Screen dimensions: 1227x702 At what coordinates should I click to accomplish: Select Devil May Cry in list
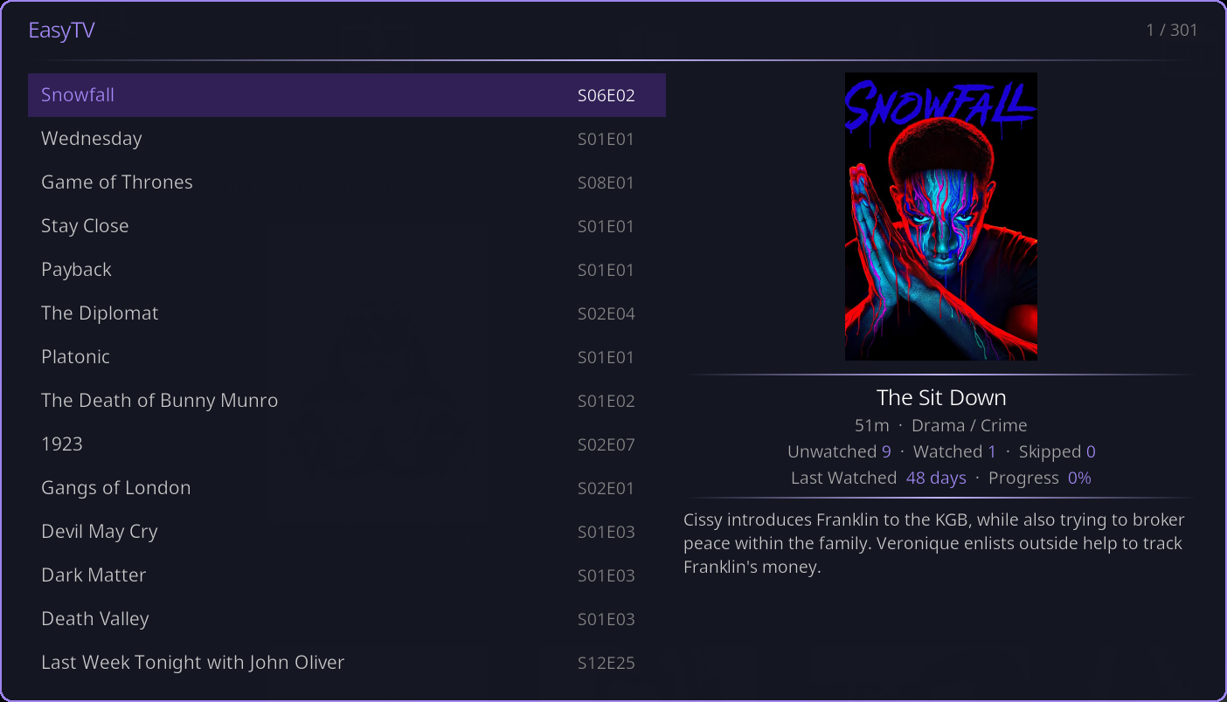[347, 532]
